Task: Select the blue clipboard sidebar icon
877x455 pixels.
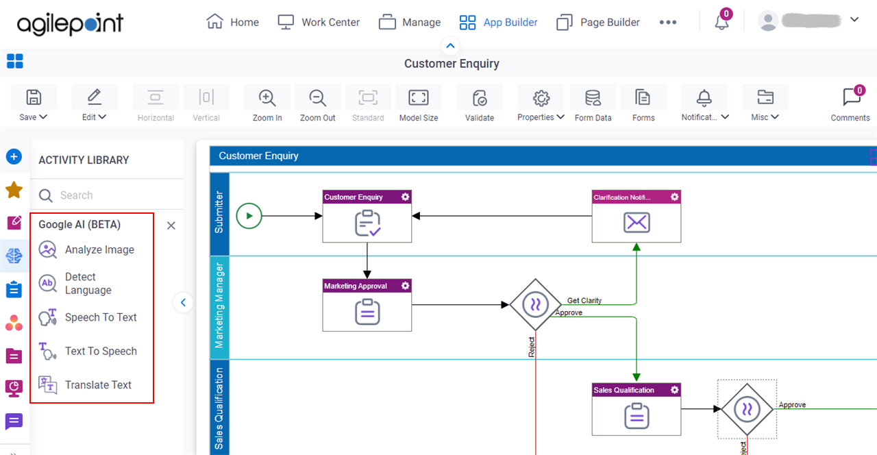Action: [14, 288]
